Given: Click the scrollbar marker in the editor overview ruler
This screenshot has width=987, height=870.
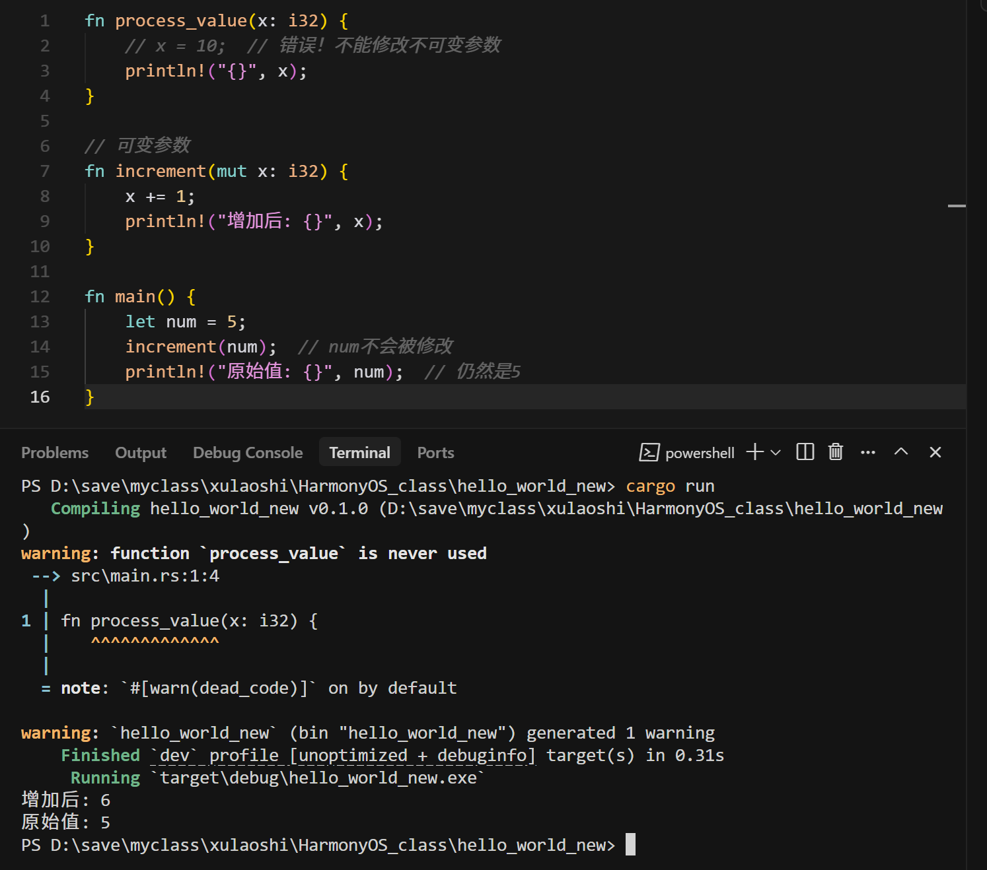Looking at the screenshot, I should pos(957,206).
